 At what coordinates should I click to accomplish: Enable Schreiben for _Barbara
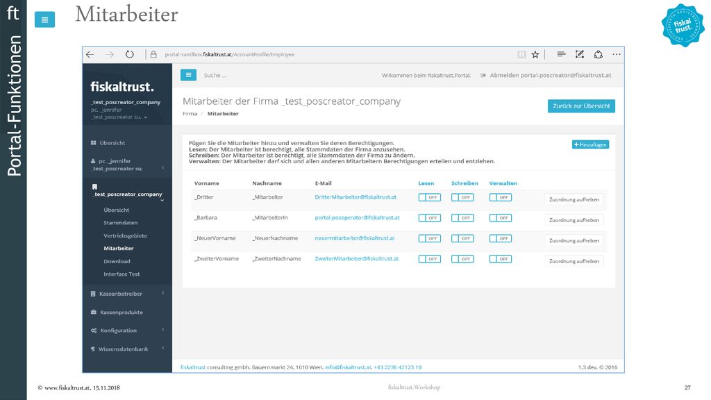coord(462,217)
